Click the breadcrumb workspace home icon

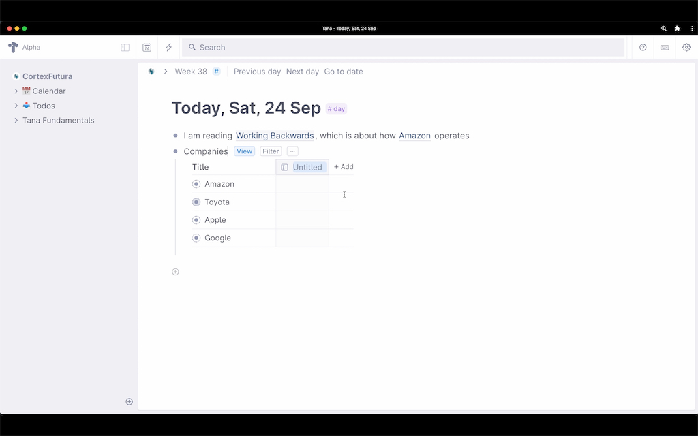click(x=151, y=72)
